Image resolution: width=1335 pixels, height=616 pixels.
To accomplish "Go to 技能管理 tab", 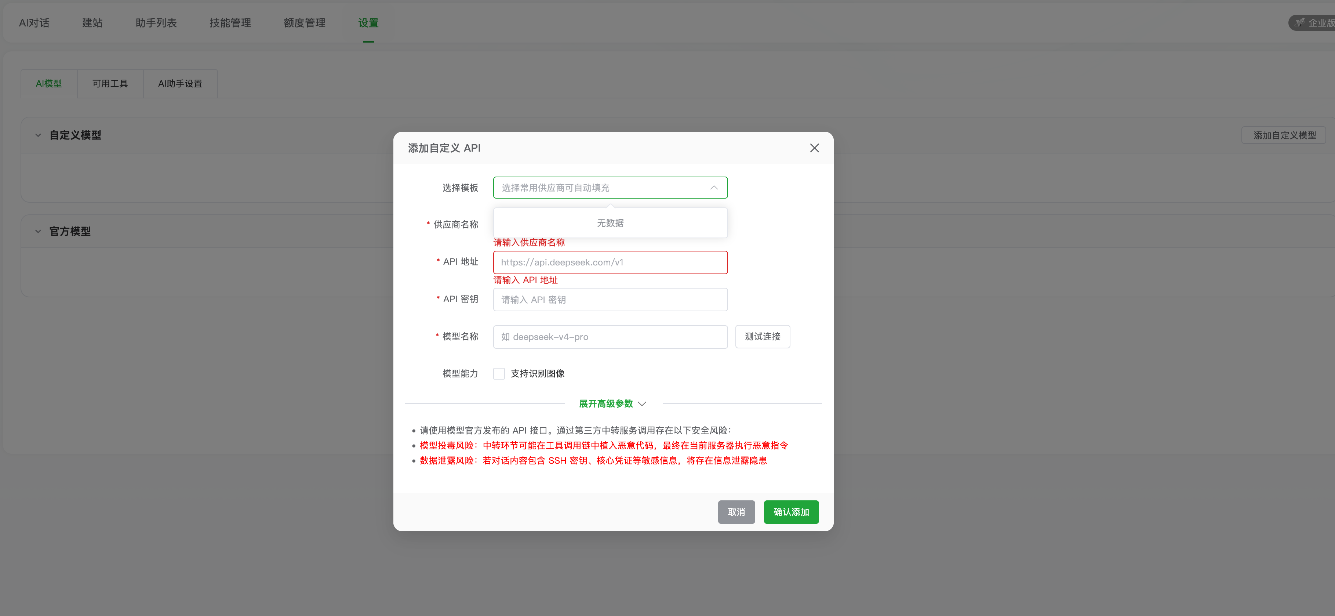I will (230, 23).
